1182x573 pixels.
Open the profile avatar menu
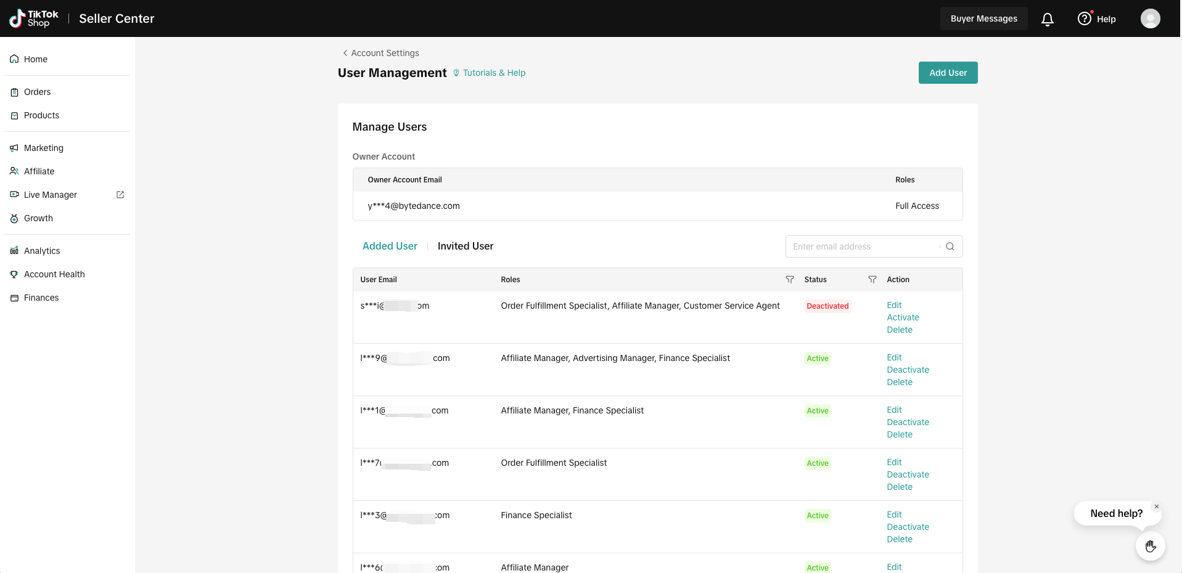[1151, 18]
